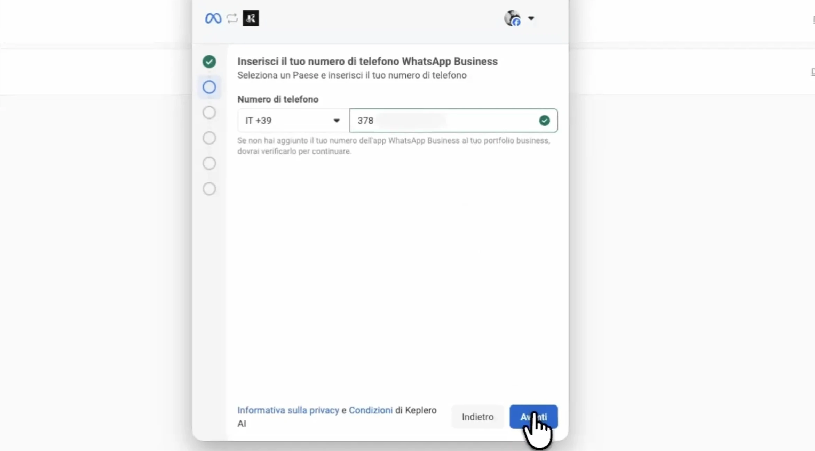Viewport: 815px width, 451px height.
Task: Open the account switcher dropdown arrow
Action: (x=531, y=18)
